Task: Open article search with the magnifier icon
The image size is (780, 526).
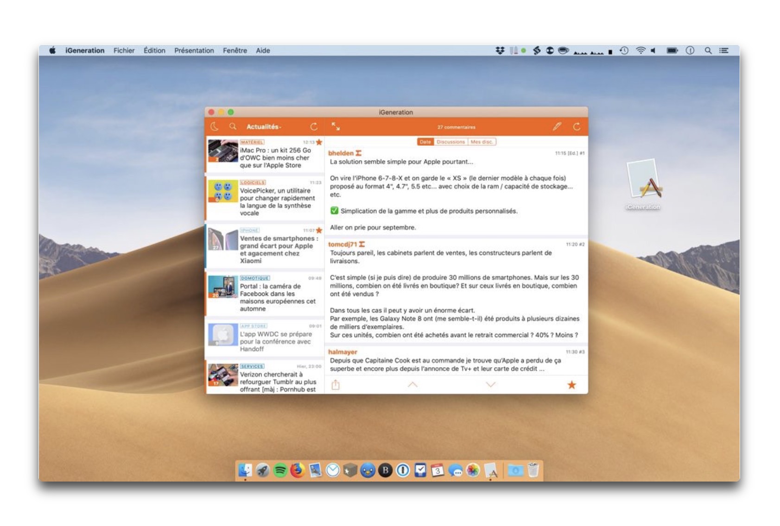Action: tap(233, 126)
